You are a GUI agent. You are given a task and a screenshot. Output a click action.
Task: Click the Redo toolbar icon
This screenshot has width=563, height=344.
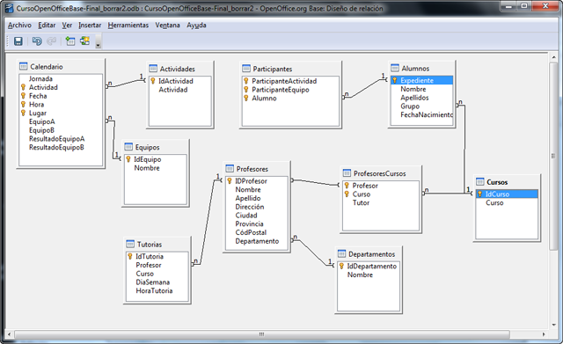point(52,41)
